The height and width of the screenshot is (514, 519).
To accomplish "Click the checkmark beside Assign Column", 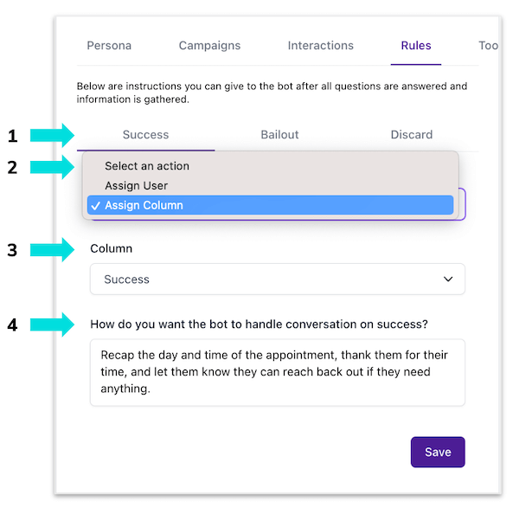I will point(94,205).
